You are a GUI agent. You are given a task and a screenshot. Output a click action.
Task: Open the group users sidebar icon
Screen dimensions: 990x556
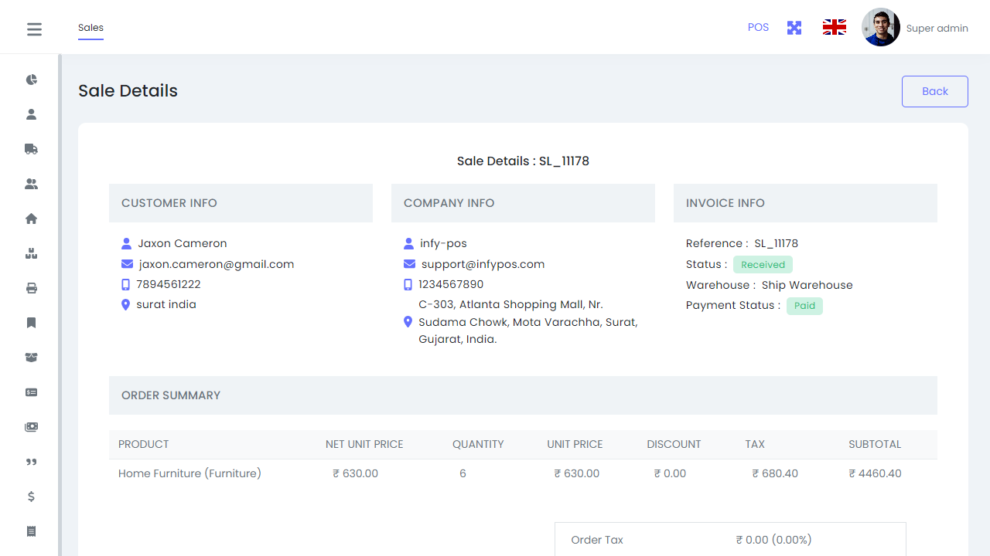click(31, 184)
